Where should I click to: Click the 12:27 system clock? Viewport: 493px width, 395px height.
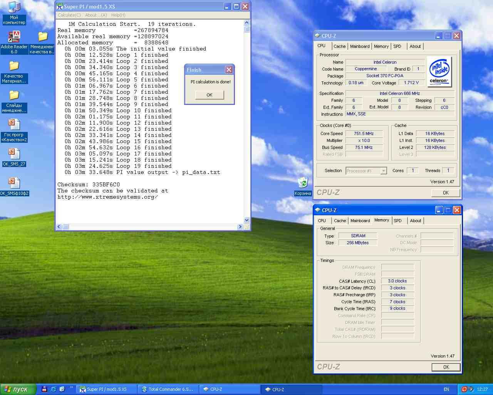point(482,389)
